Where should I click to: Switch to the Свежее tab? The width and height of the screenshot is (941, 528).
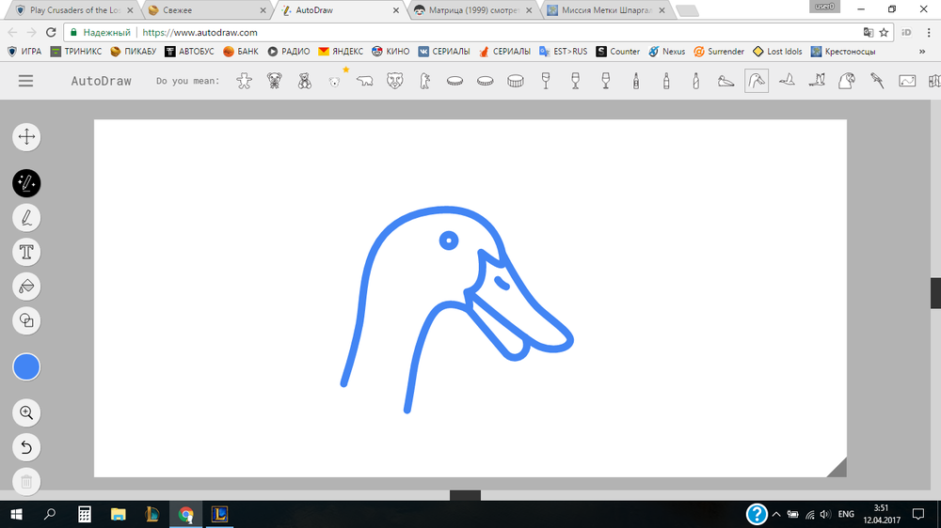click(207, 10)
